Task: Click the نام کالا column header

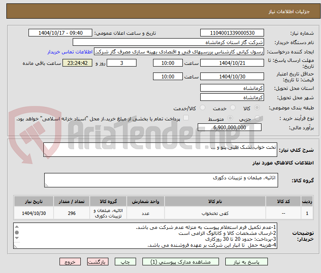Action: 215,201
